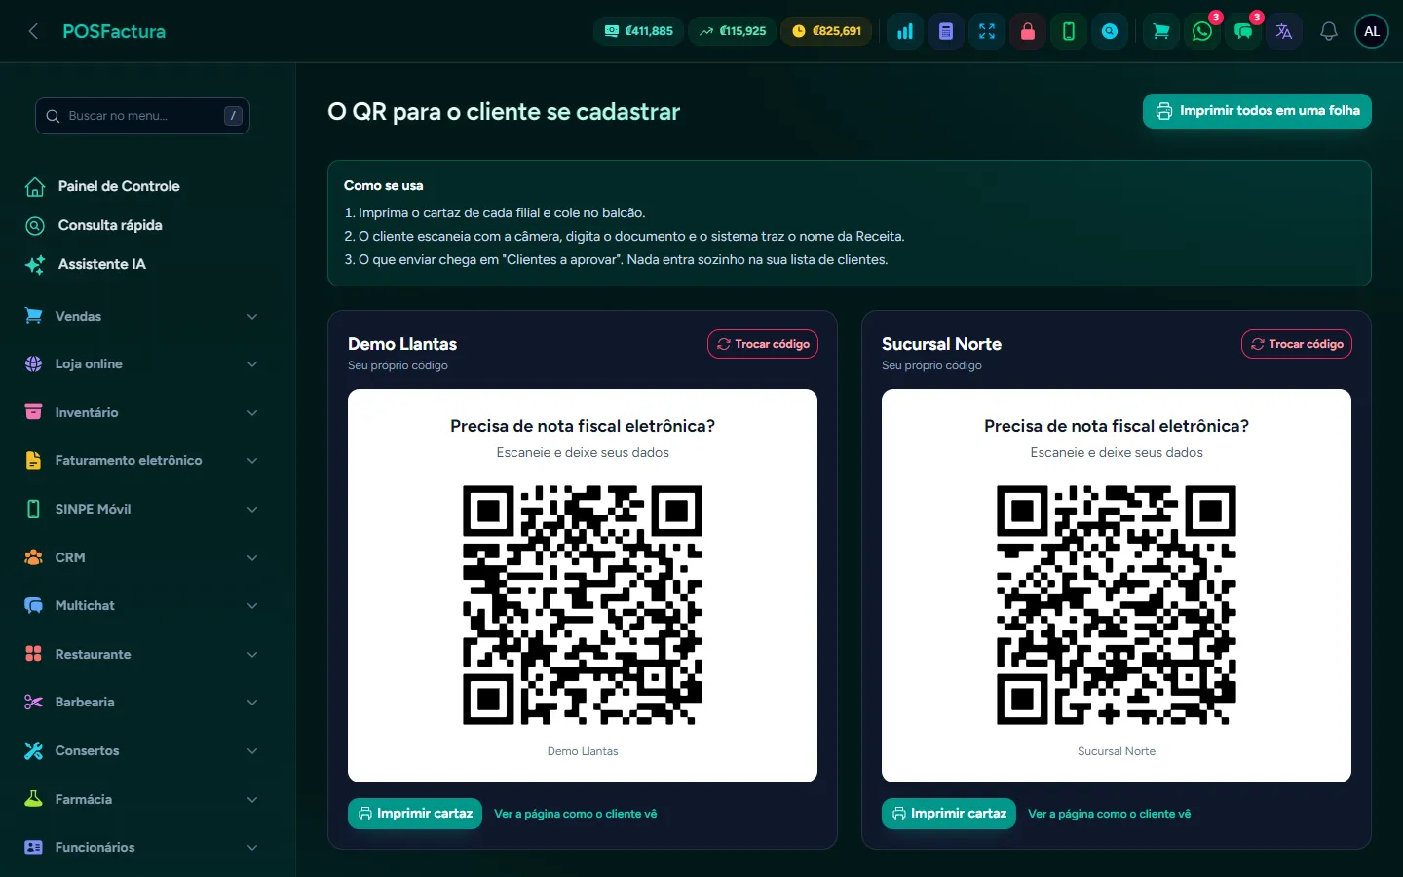Focus the 'Buscar no menu' search field
The image size is (1403, 877).
(142, 116)
